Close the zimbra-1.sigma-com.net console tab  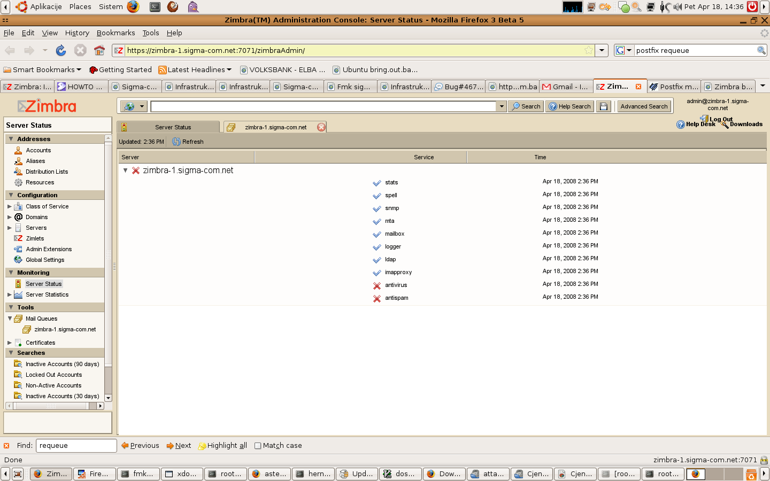tap(321, 127)
